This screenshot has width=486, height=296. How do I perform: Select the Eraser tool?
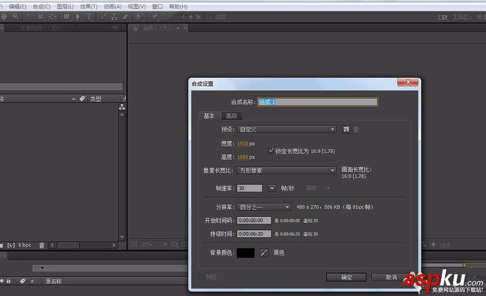[125, 16]
